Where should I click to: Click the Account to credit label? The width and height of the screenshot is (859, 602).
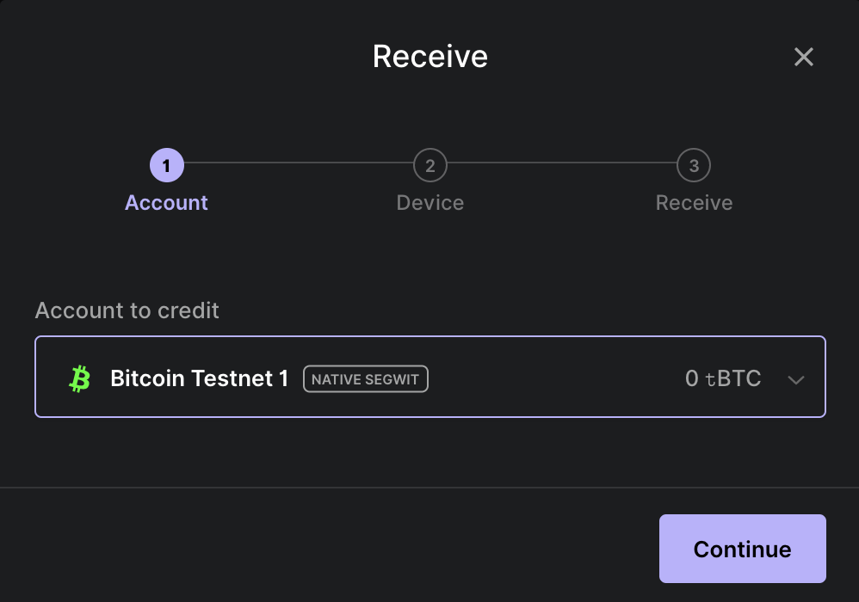click(x=127, y=310)
